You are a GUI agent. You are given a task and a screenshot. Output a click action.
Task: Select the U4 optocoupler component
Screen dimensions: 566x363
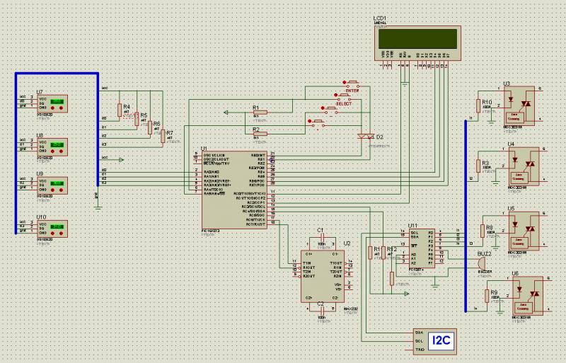pyautogui.click(x=523, y=166)
